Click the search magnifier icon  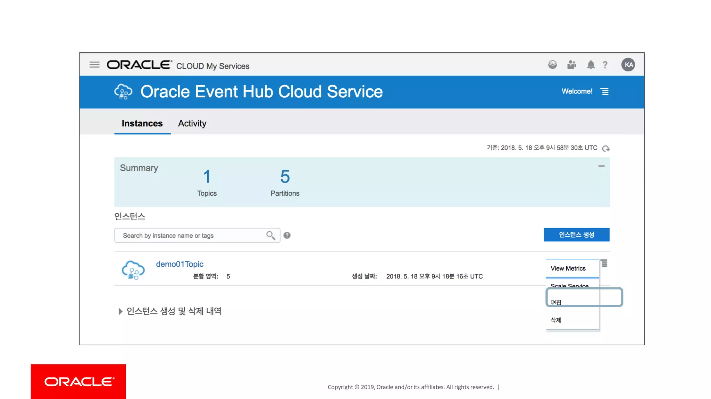(271, 236)
